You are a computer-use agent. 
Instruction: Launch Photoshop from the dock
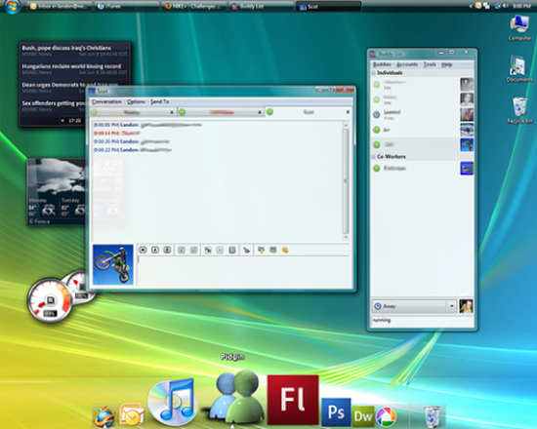[336, 411]
